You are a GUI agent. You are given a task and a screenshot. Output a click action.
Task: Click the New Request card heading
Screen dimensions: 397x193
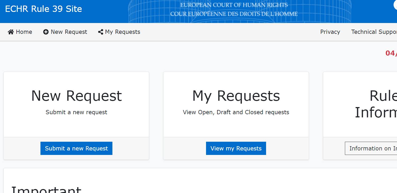click(x=76, y=96)
